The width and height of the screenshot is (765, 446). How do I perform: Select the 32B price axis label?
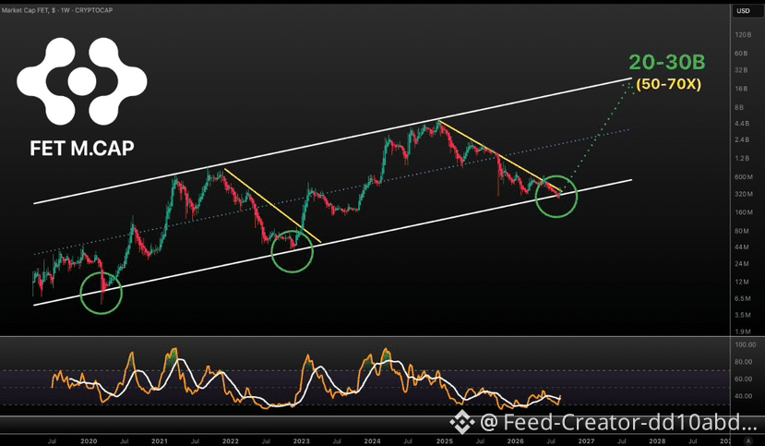(741, 70)
